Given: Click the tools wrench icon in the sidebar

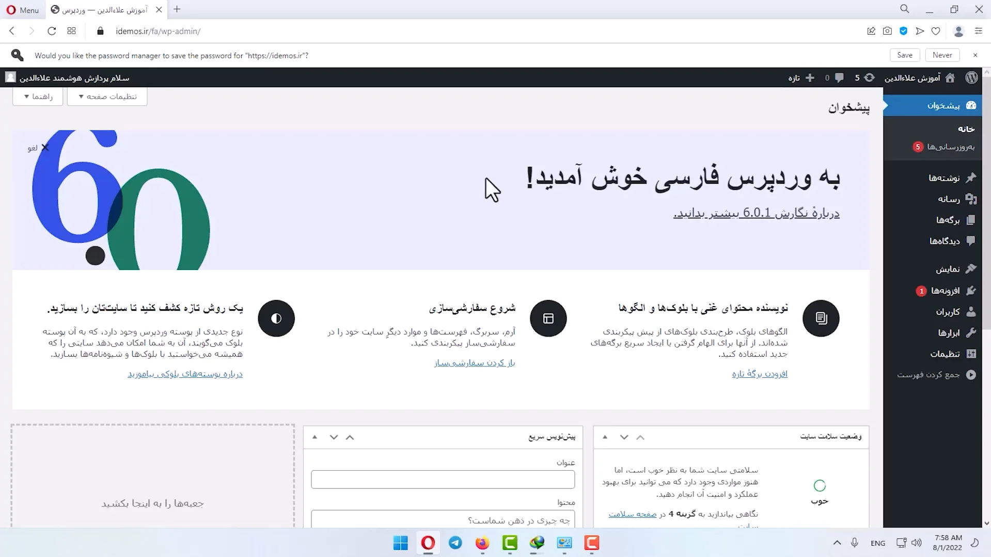Looking at the screenshot, I should click(x=971, y=333).
